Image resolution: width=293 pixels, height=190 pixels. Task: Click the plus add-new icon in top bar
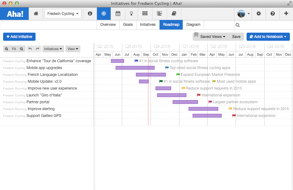pos(286,13)
